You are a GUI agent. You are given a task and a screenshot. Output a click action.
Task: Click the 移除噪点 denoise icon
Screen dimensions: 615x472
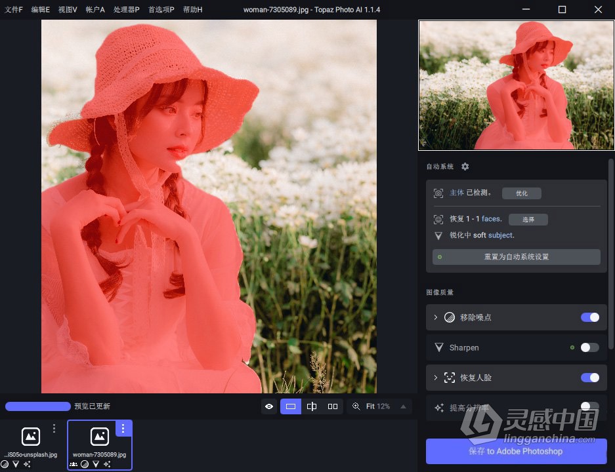coord(450,317)
